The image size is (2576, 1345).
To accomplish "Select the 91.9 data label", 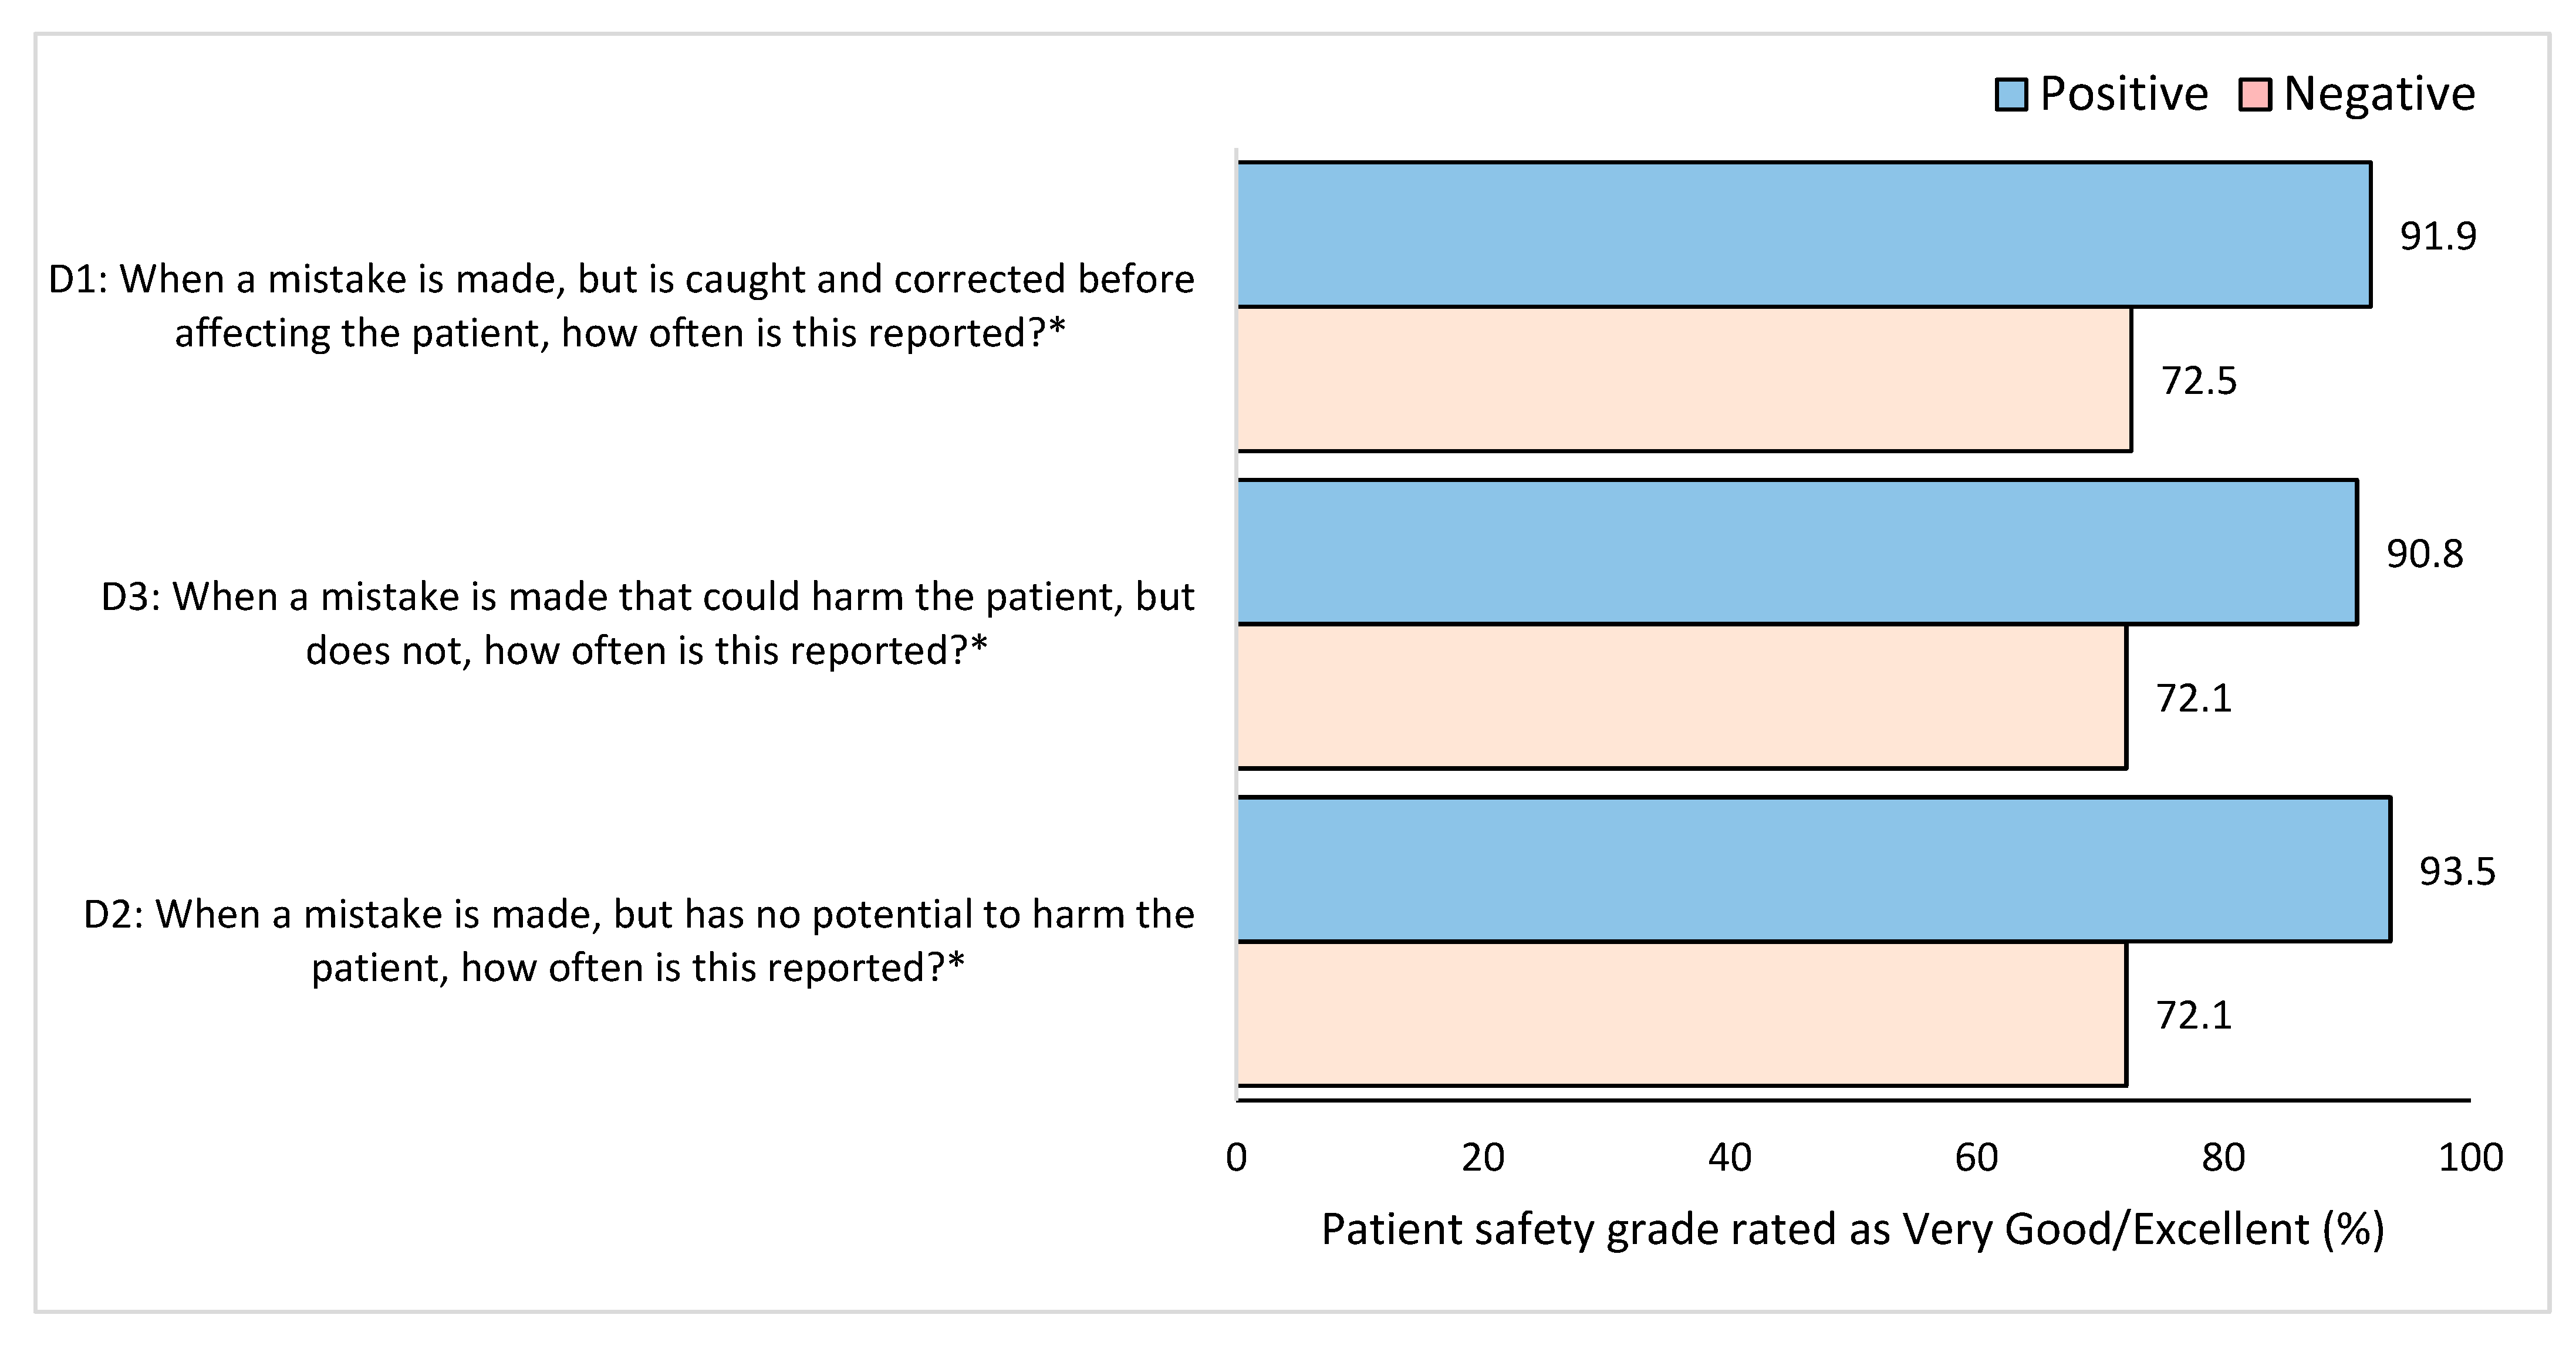I will coord(2438,237).
